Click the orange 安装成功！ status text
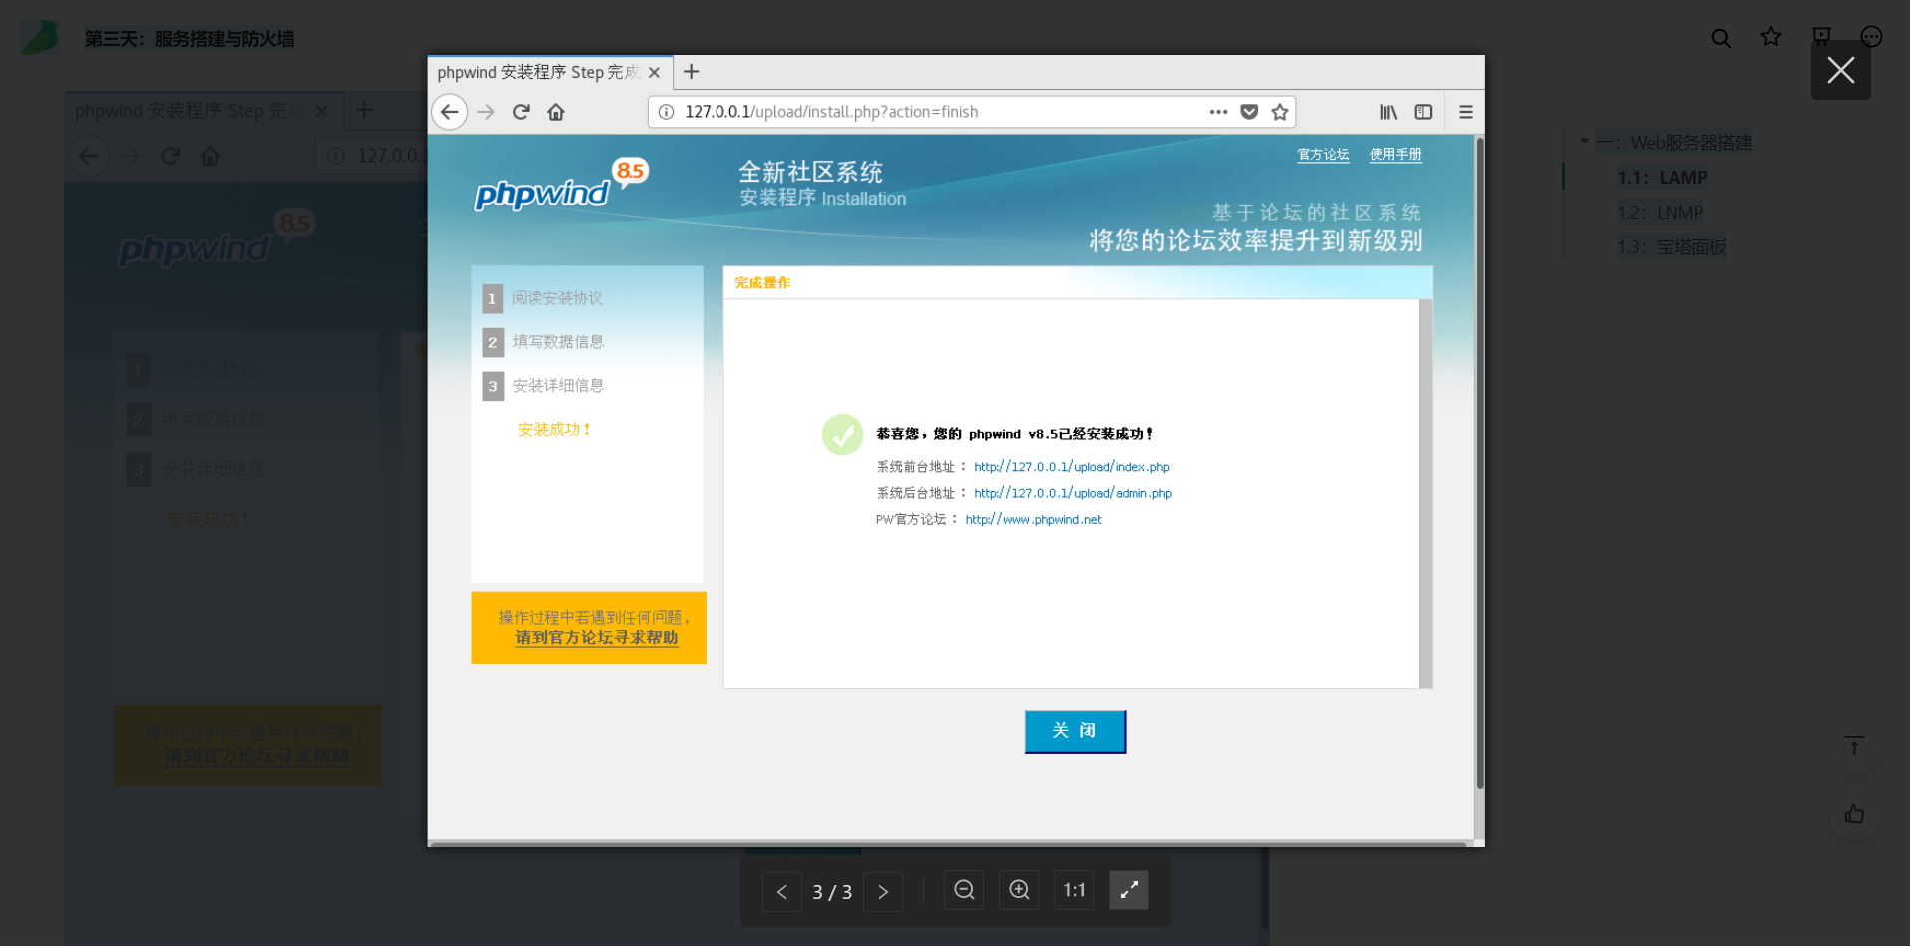Image resolution: width=1911 pixels, height=947 pixels. (554, 430)
